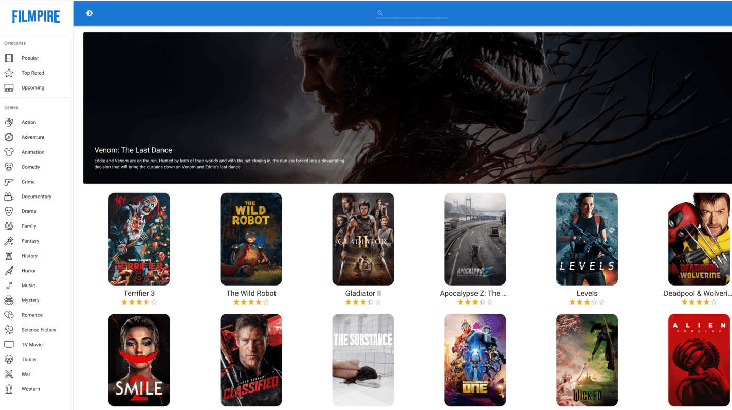
Task: Click the Adventure compass icon
Action: (x=9, y=137)
